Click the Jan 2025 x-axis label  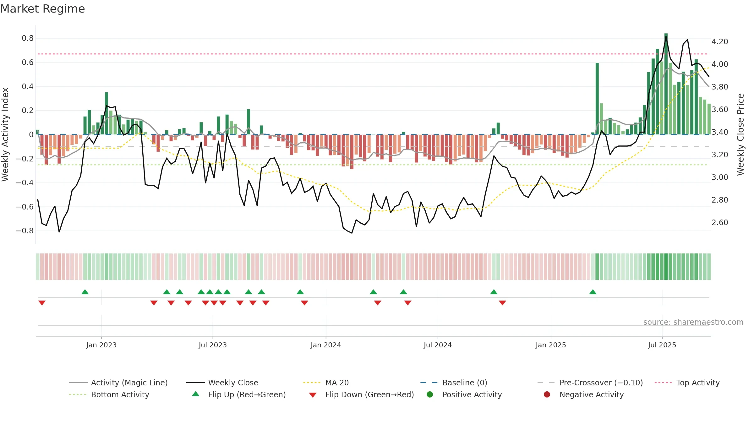tap(551, 345)
